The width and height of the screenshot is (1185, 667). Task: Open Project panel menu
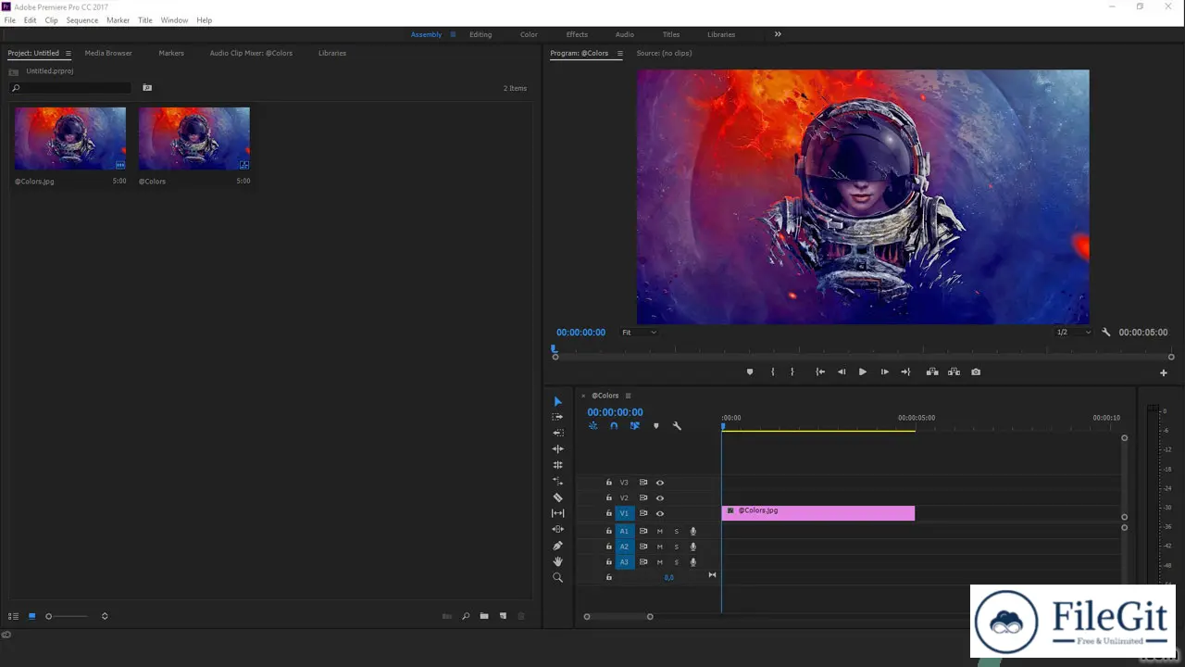click(x=68, y=53)
